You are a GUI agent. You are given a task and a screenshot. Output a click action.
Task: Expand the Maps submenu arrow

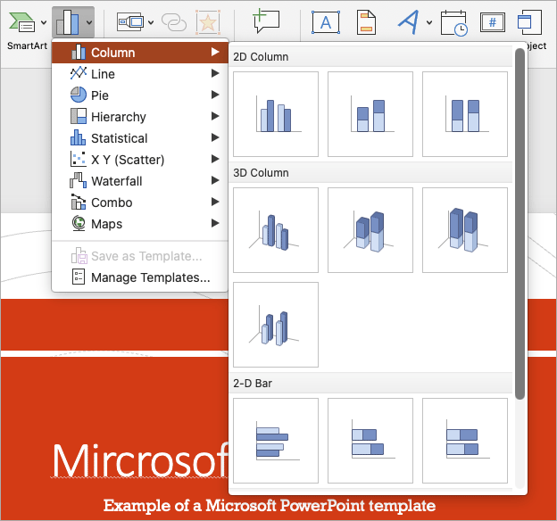(215, 223)
